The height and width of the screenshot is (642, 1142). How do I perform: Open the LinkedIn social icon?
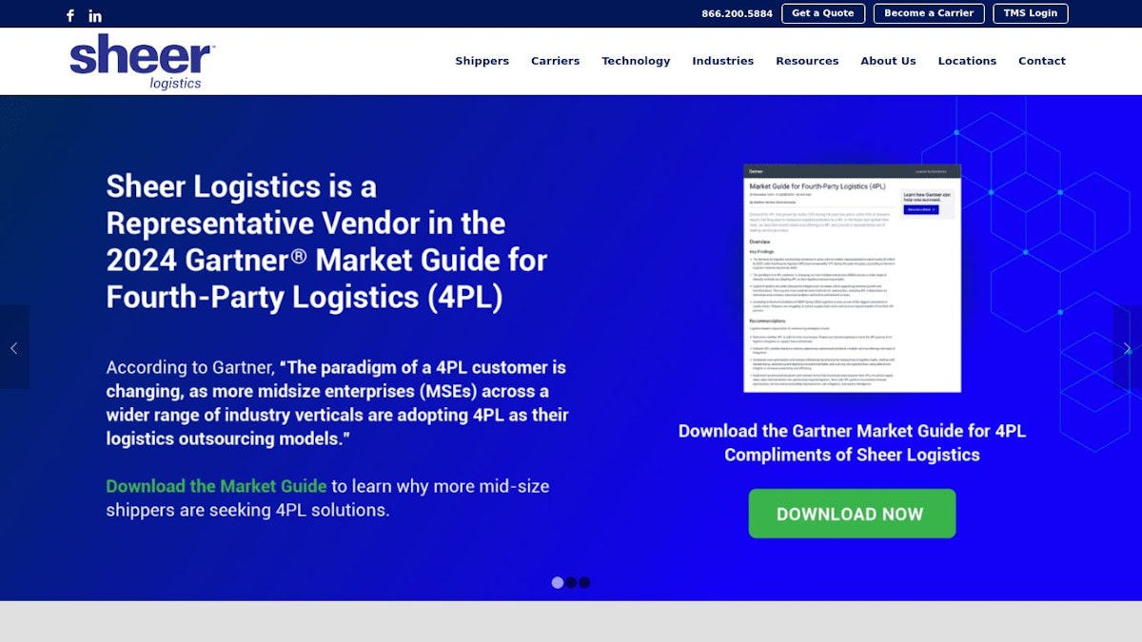tap(95, 15)
